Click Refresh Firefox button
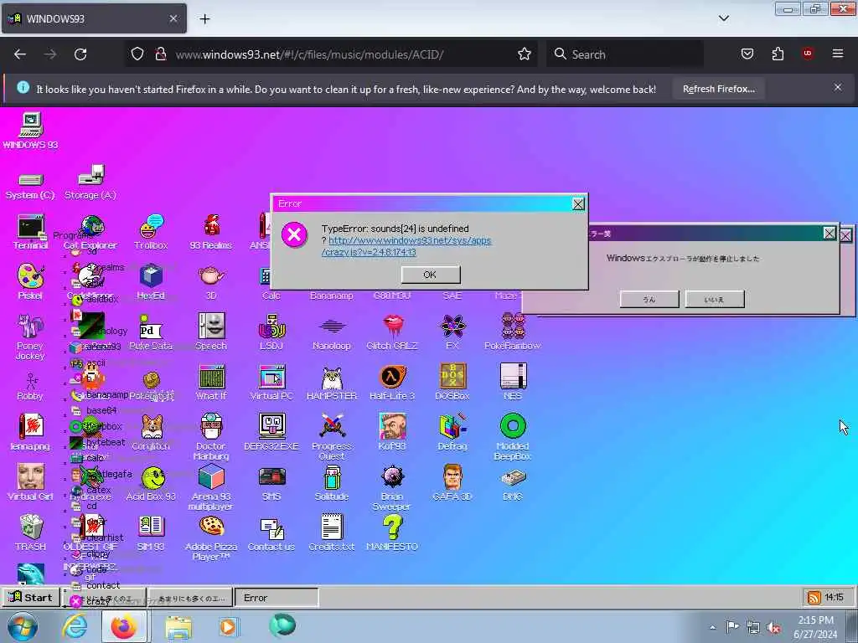Screen dimensions: 858x643 pos(718,89)
